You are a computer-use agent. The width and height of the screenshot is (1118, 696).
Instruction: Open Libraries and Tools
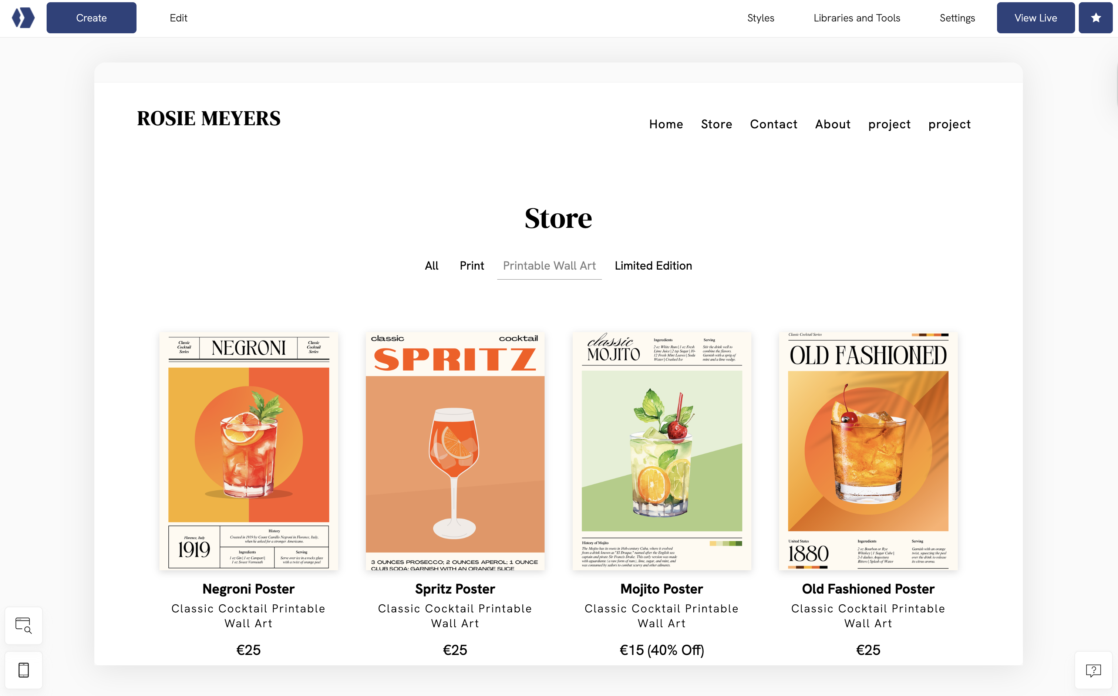[856, 17]
